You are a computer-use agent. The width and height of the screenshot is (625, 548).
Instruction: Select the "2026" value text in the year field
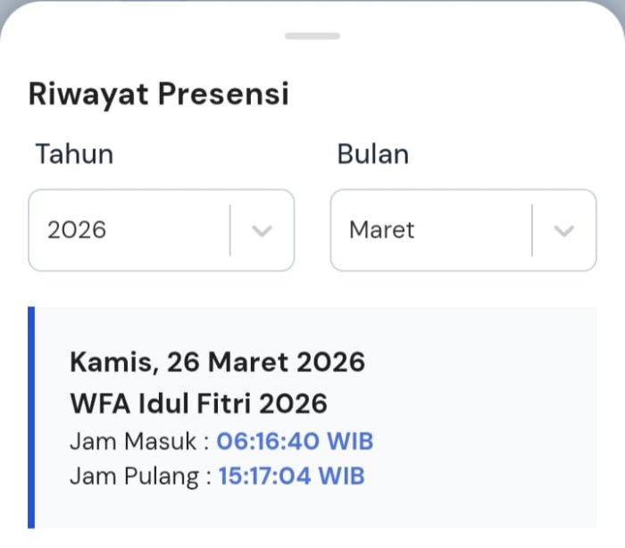[x=77, y=230]
